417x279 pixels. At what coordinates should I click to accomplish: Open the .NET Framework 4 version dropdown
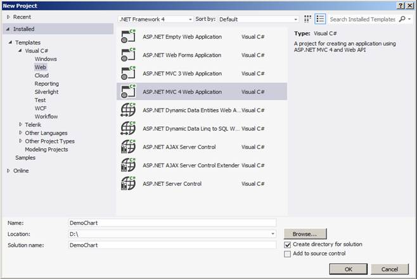tap(155, 19)
